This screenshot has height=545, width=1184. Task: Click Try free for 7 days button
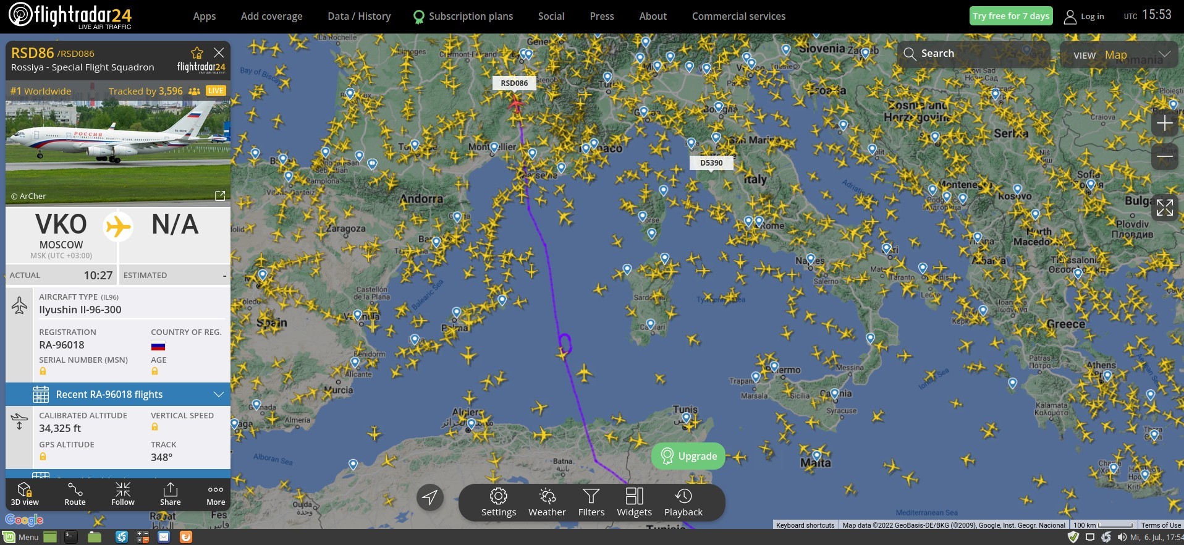click(1011, 16)
